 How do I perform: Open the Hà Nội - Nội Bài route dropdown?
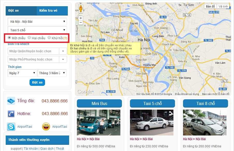click(37, 21)
